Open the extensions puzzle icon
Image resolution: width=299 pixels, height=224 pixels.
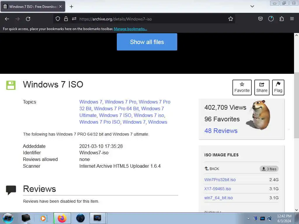(x=281, y=19)
